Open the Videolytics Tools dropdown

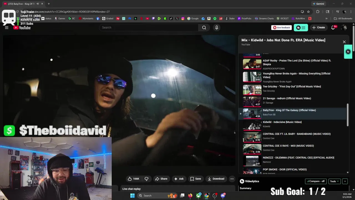point(334,181)
